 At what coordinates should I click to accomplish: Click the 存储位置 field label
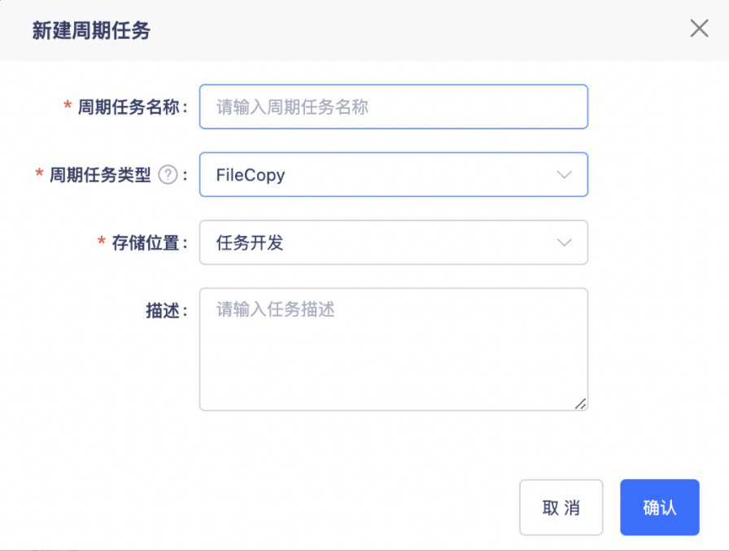click(x=146, y=243)
